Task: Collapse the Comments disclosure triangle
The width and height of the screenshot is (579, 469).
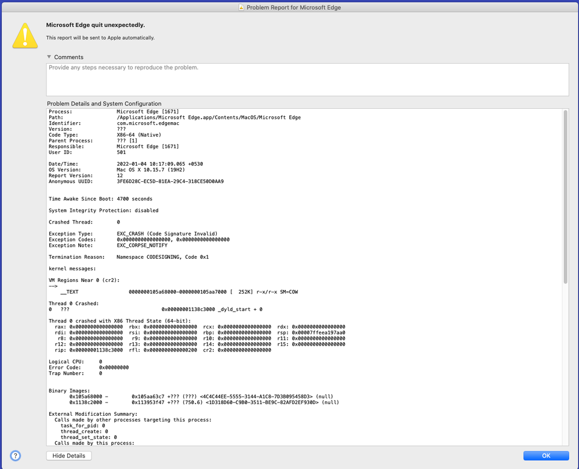Action: (49, 57)
